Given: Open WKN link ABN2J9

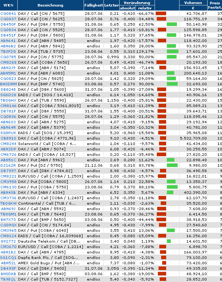Looking at the screenshot, I should [x=8, y=68].
